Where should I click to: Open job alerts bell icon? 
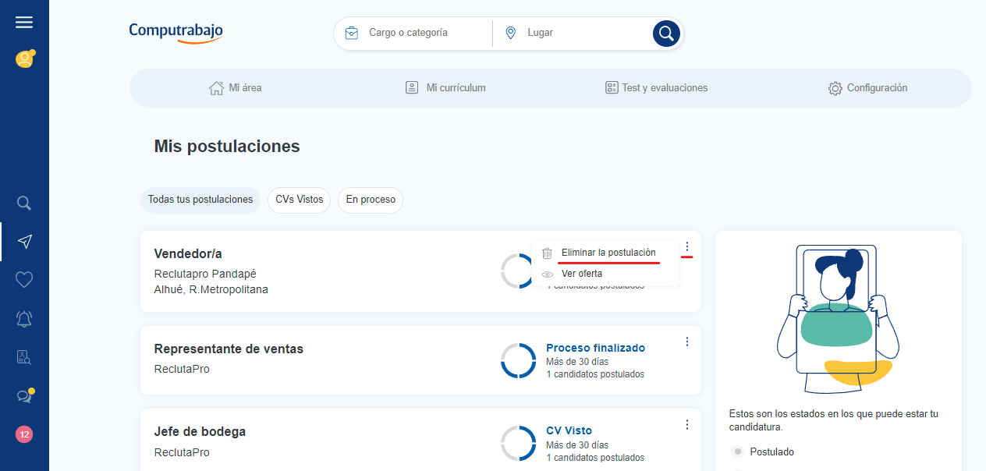pyautogui.click(x=24, y=318)
